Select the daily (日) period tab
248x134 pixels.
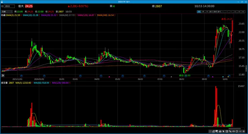pos(199,12)
